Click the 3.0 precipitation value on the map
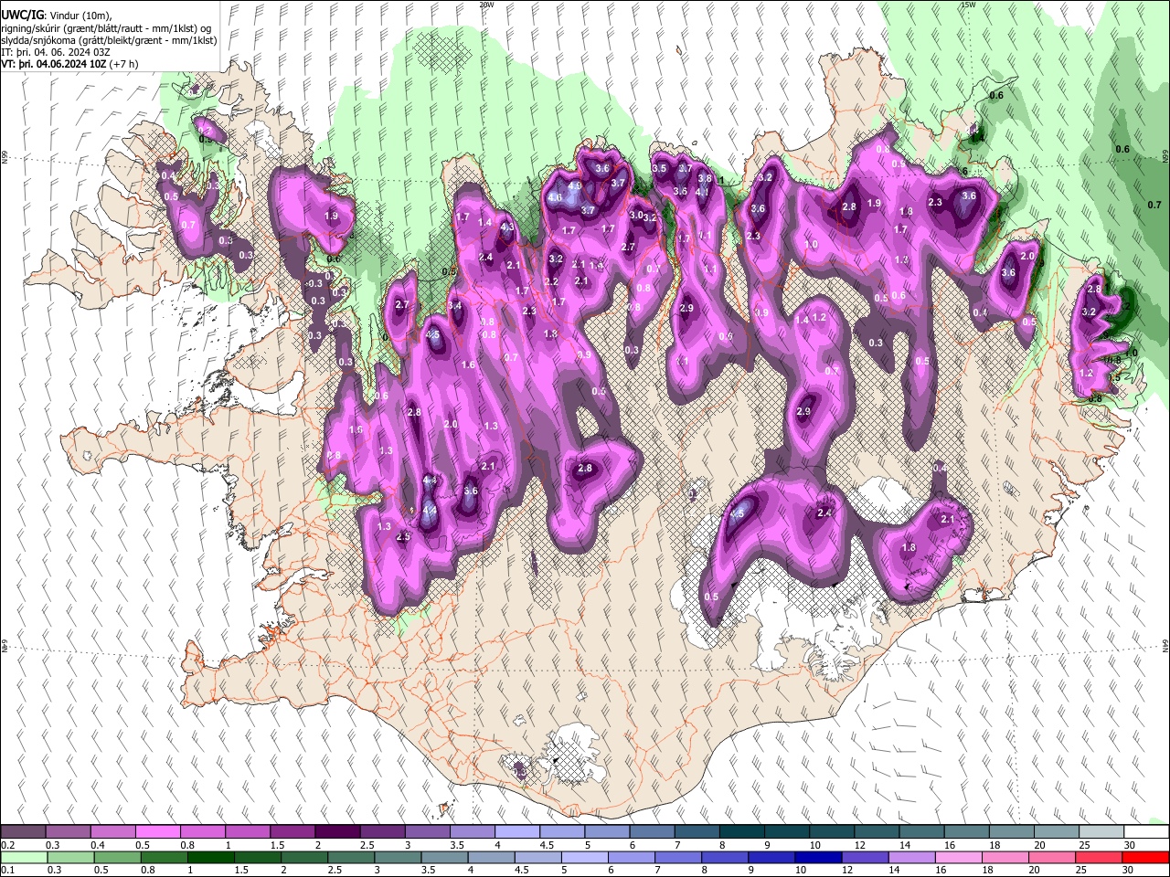1170x877 pixels. 636,215
